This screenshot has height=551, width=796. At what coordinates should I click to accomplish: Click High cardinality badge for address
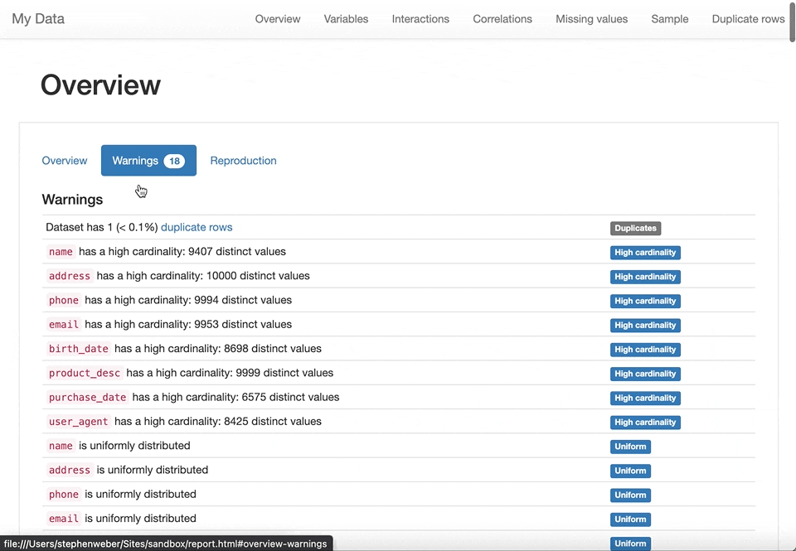(x=645, y=277)
